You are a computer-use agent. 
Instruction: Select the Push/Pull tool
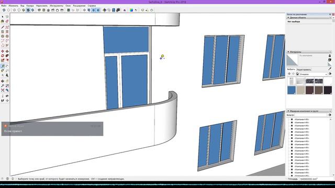point(7,51)
